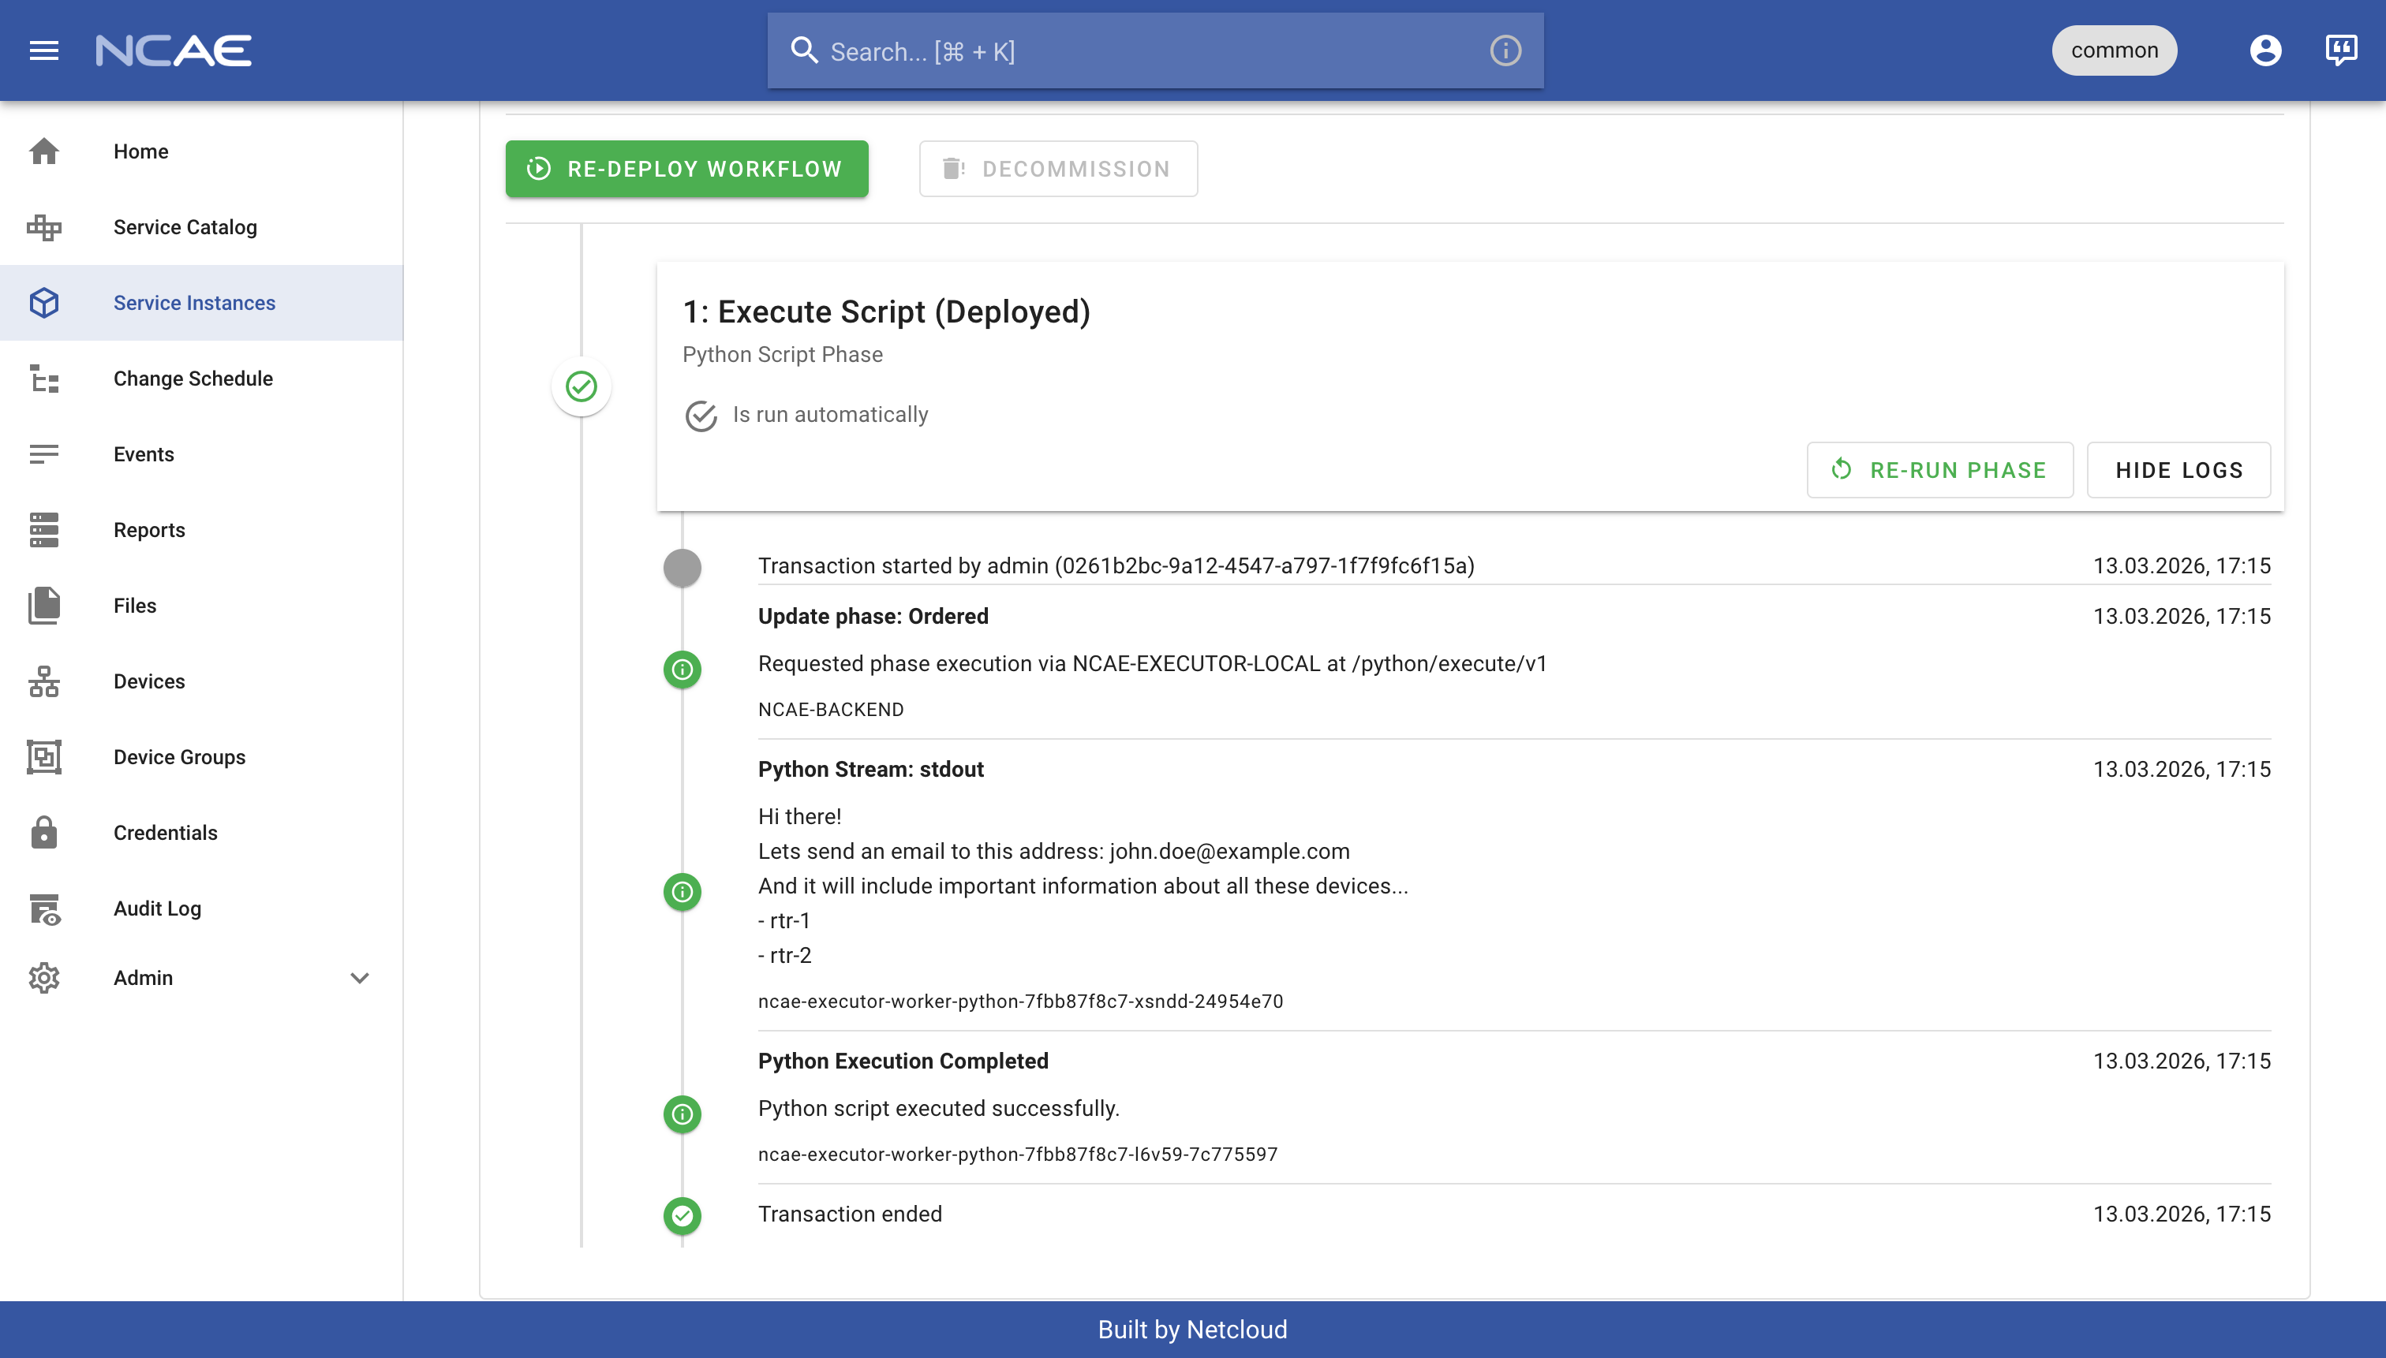Open Change Schedule
The width and height of the screenshot is (2386, 1358).
click(201, 378)
